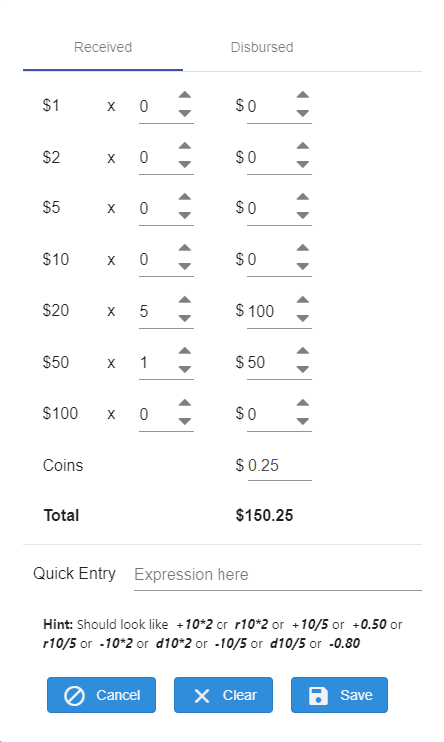Viewport: 444px width, 742px height.
Task: Focus the Quick Entry expression field
Action: tap(277, 575)
